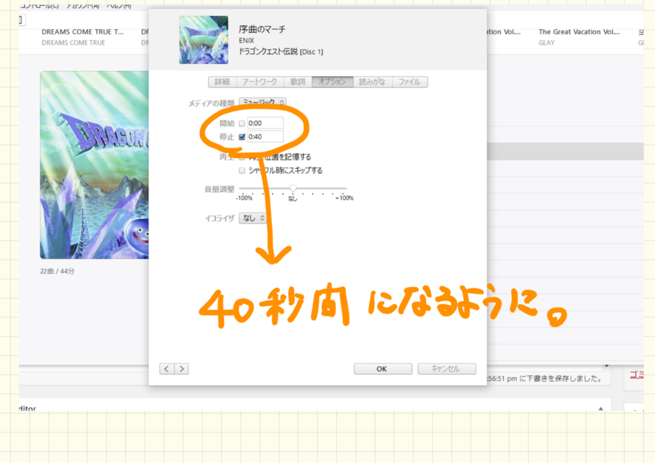Open the ファイル tab

pos(410,82)
